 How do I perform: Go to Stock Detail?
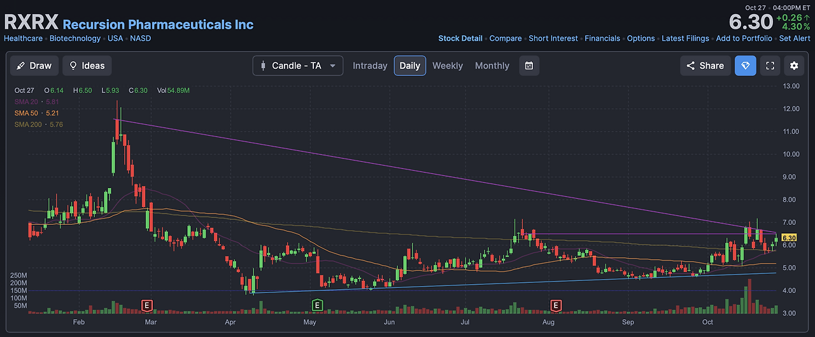pos(460,38)
